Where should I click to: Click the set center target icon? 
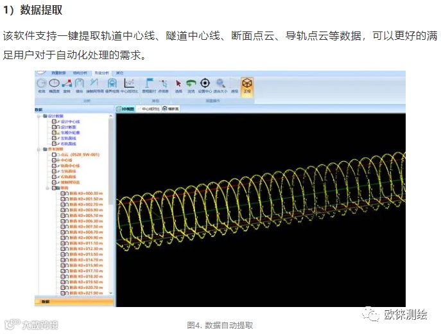pyautogui.click(x=205, y=85)
